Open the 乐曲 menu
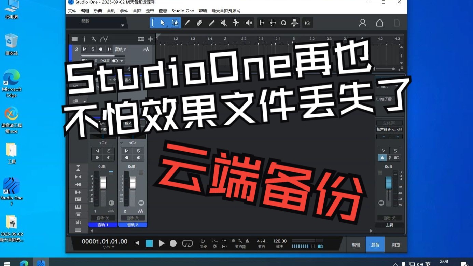Screen dimensions: 473x266 (x=98, y=11)
